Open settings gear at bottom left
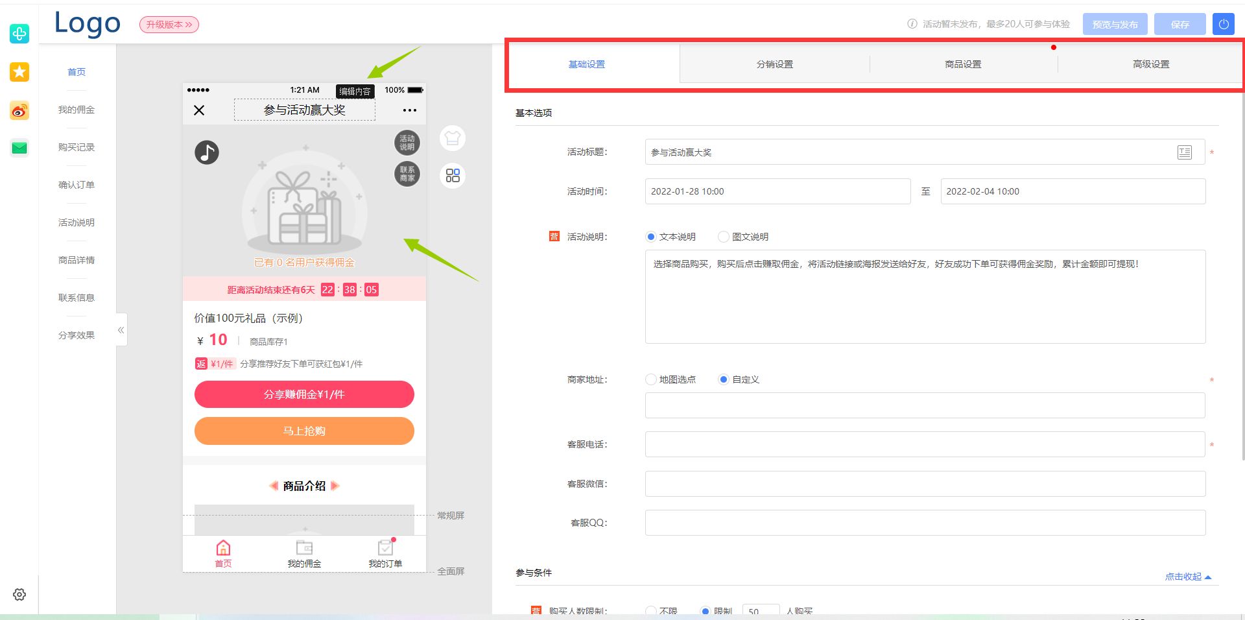 19,594
